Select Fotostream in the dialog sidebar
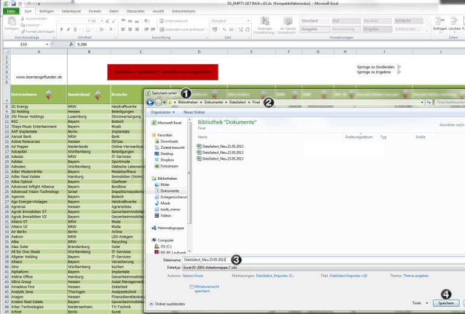Viewport: 465px width, 314px height. coord(166,166)
